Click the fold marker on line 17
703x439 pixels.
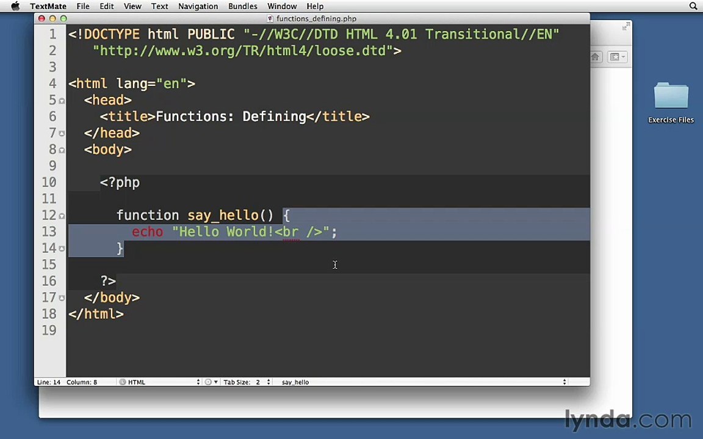click(62, 298)
